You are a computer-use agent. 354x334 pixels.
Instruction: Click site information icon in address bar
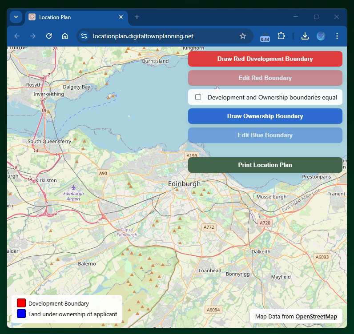(84, 36)
